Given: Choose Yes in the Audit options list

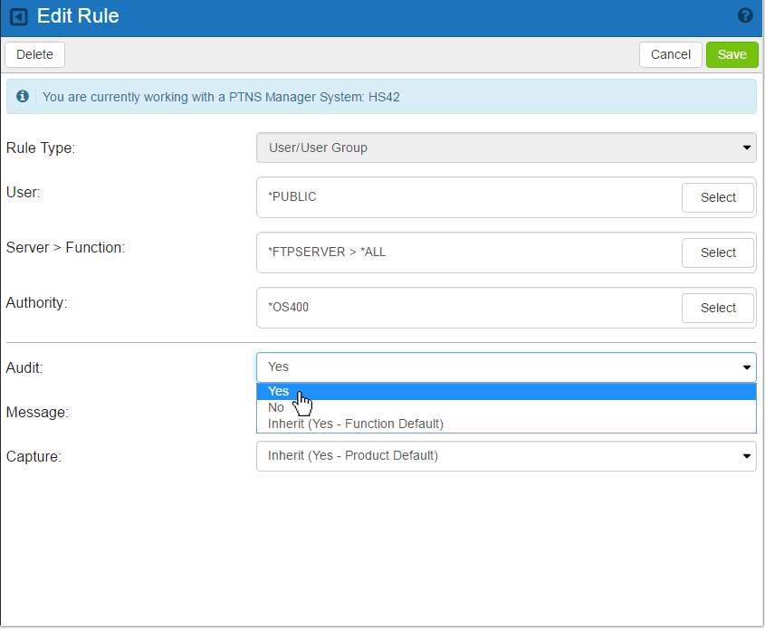Looking at the screenshot, I should [279, 392].
